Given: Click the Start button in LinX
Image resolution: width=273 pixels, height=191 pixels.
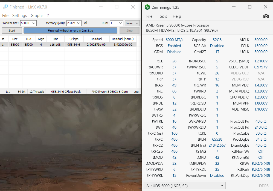Looking at the screenshot, I should click(x=12, y=30).
